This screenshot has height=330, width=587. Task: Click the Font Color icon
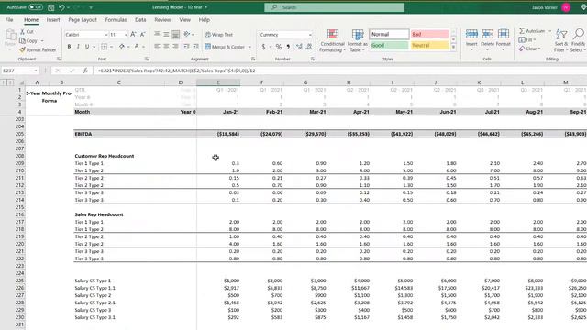[137, 47]
